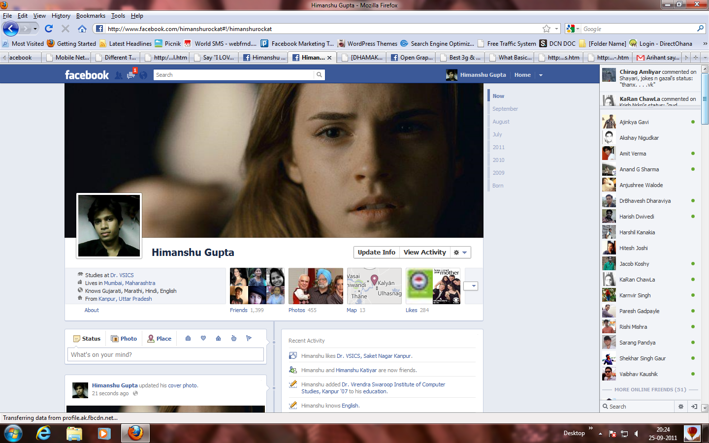Go to Home in the Facebook header
This screenshot has width=709, height=443.
[x=522, y=75]
